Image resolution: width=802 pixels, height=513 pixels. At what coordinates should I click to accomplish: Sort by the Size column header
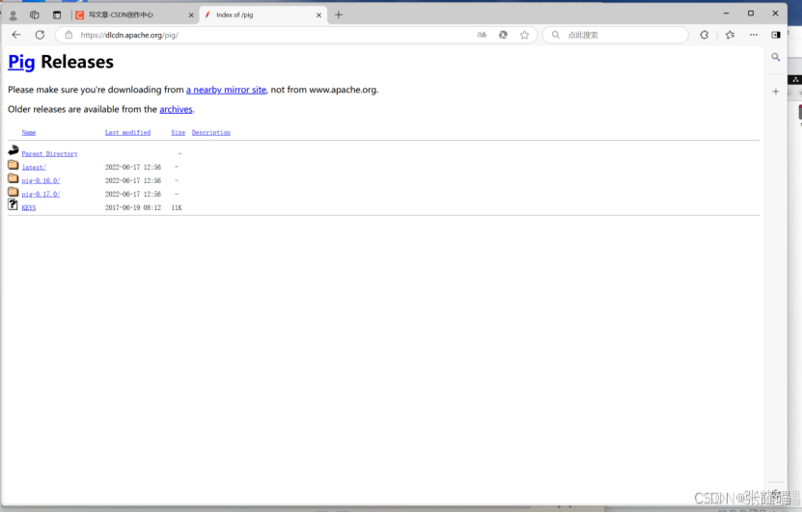point(178,132)
